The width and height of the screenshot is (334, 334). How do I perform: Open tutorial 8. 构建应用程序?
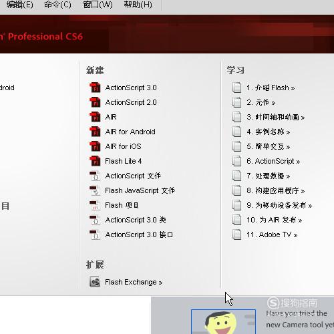click(x=276, y=190)
